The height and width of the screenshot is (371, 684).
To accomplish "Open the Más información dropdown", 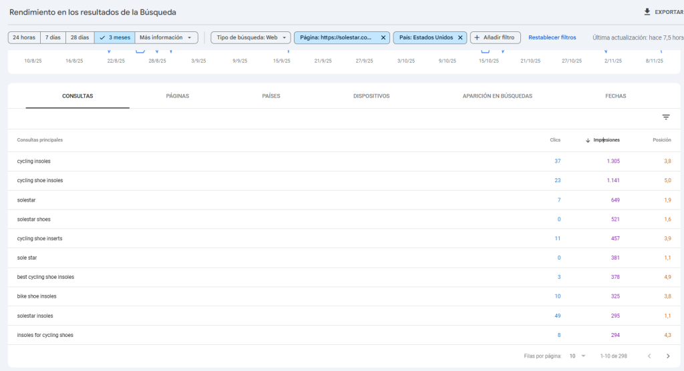I will [x=167, y=38].
